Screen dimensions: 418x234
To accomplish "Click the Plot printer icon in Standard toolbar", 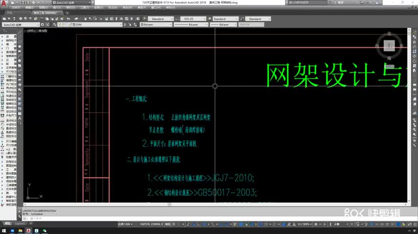I will [21, 19].
